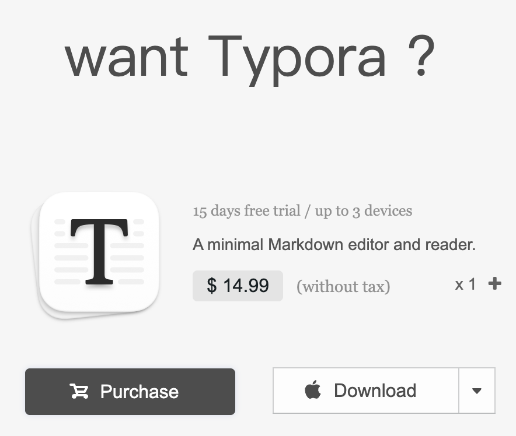Screen dimensions: 516x436
Task: Click the number 1 in the quantity
Action: [x=472, y=284]
